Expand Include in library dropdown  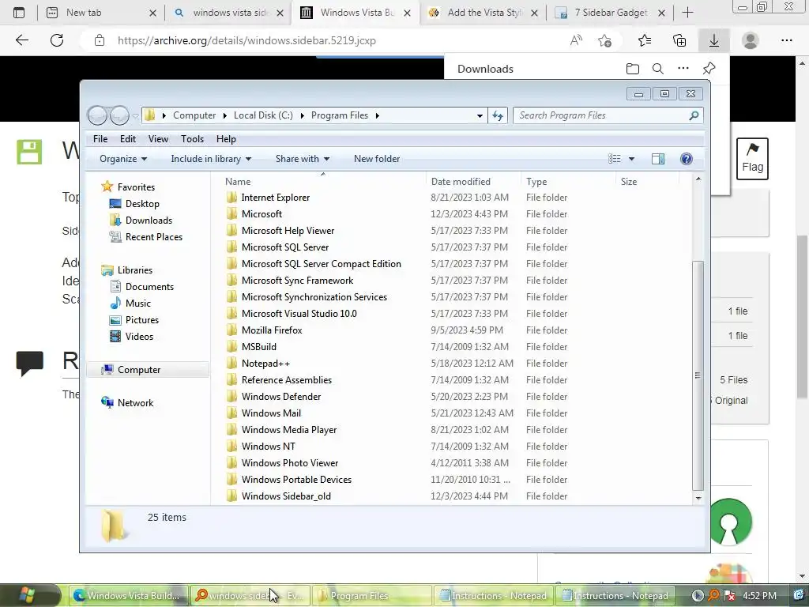click(211, 159)
